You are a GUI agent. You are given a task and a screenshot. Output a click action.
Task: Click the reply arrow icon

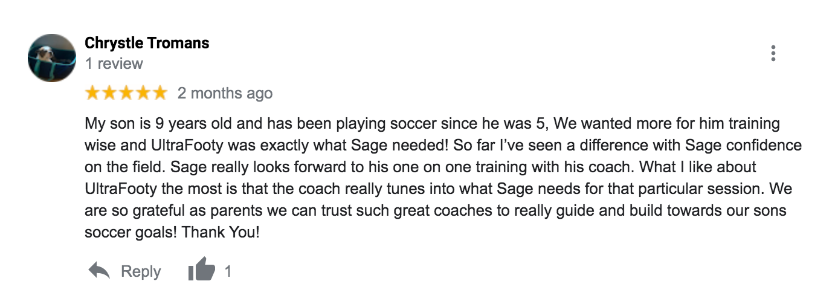pyautogui.click(x=99, y=271)
